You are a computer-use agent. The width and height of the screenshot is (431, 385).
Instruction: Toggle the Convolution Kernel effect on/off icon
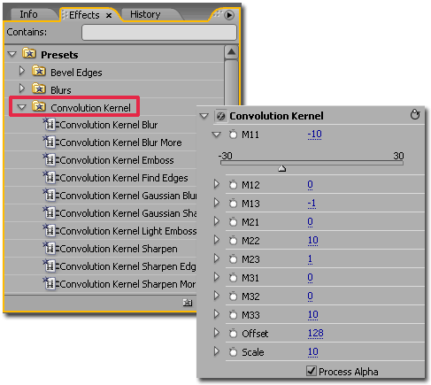pyautogui.click(x=220, y=116)
